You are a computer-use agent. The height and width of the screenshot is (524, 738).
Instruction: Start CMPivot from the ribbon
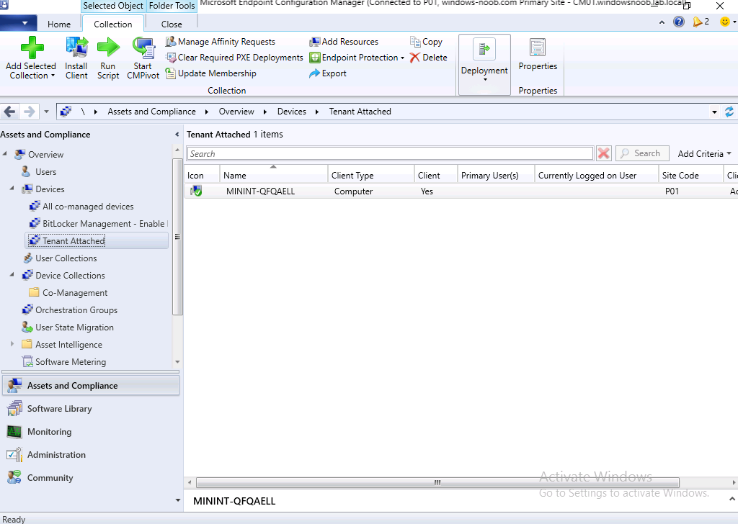[x=143, y=58]
